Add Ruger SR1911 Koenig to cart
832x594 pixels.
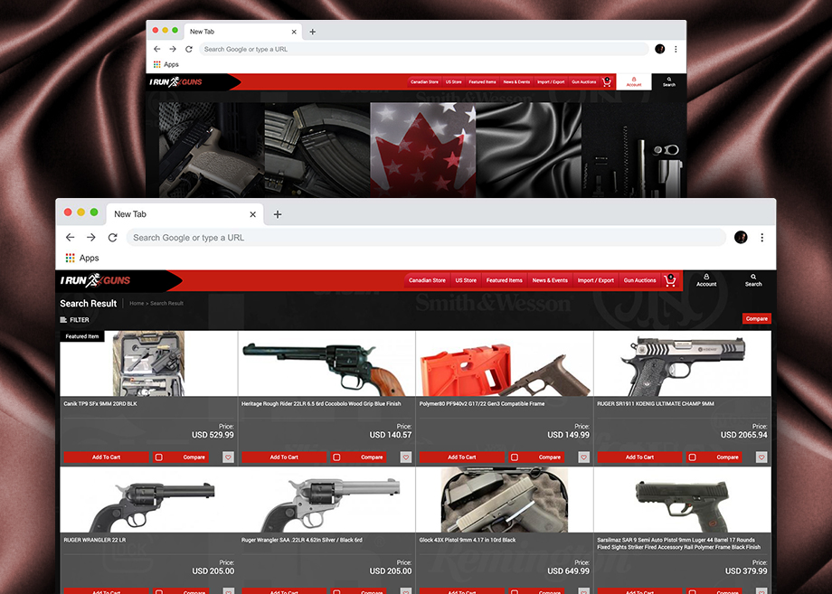tap(639, 457)
